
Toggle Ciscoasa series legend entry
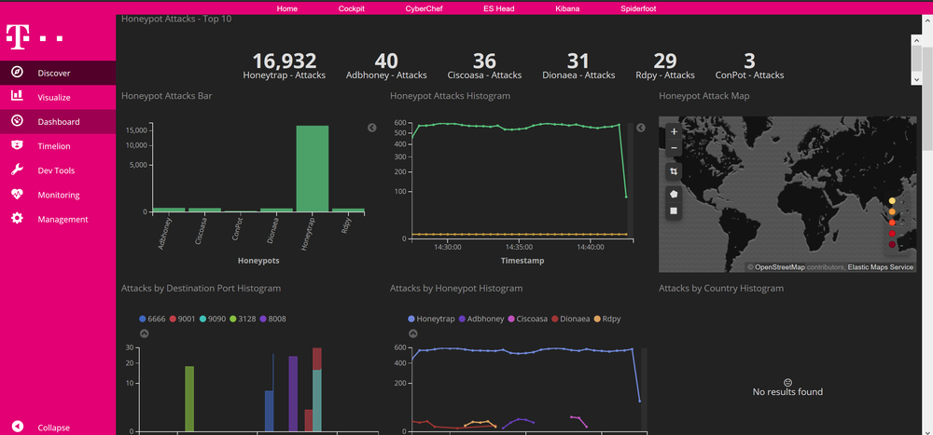coord(530,319)
